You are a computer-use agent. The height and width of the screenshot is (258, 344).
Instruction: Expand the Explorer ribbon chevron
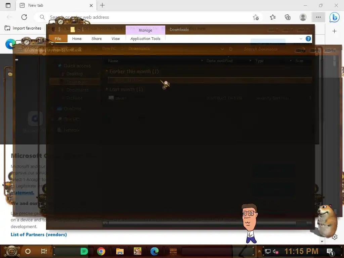[x=301, y=39]
